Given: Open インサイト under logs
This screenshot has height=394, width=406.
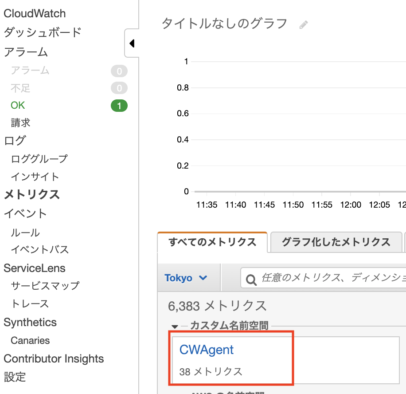Looking at the screenshot, I should (35, 177).
